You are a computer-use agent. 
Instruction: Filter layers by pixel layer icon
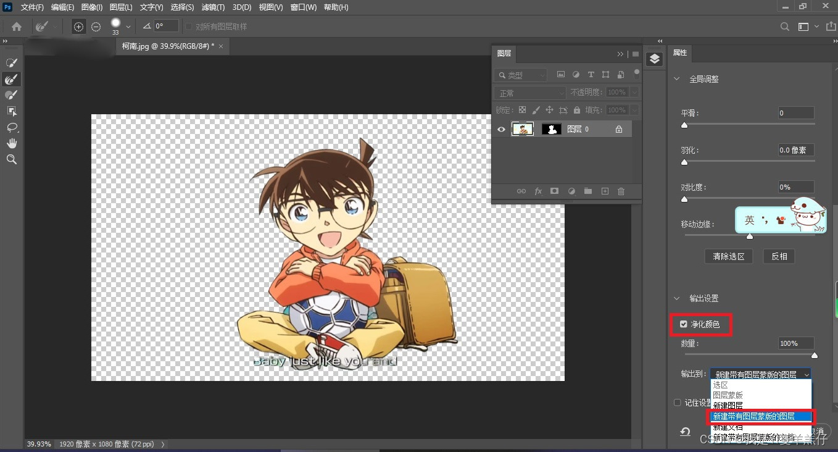(x=560, y=75)
